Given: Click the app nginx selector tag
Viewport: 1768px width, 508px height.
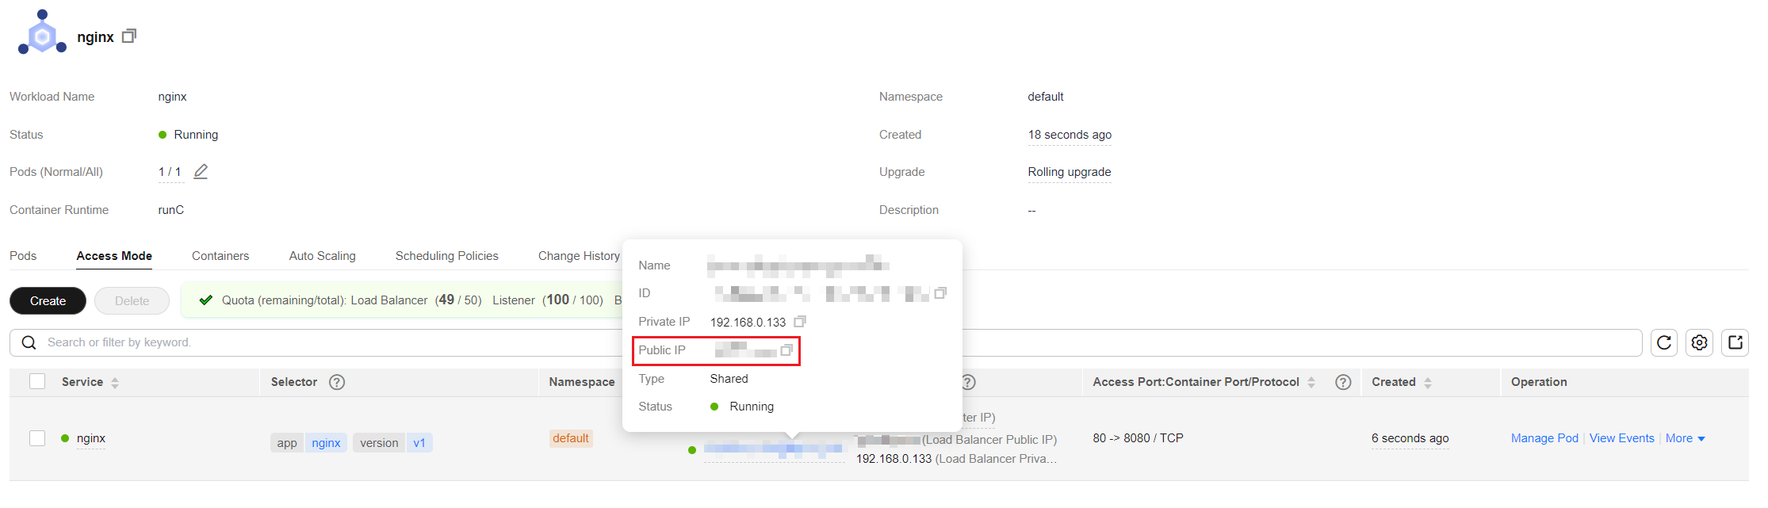Looking at the screenshot, I should click(x=308, y=442).
